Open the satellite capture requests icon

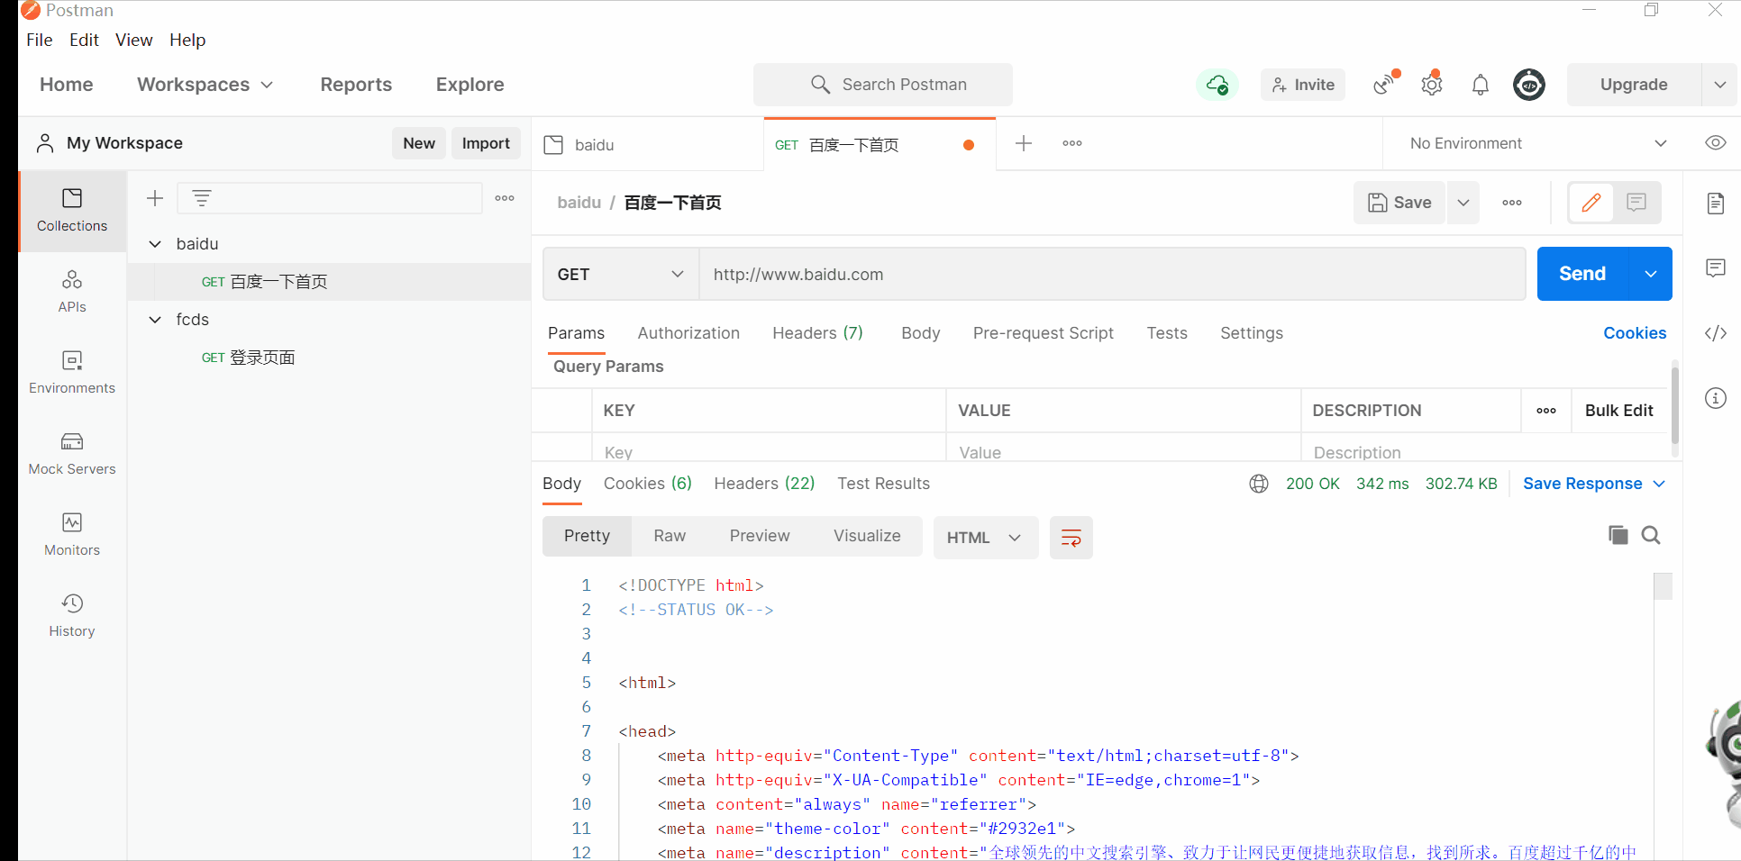point(1385,84)
